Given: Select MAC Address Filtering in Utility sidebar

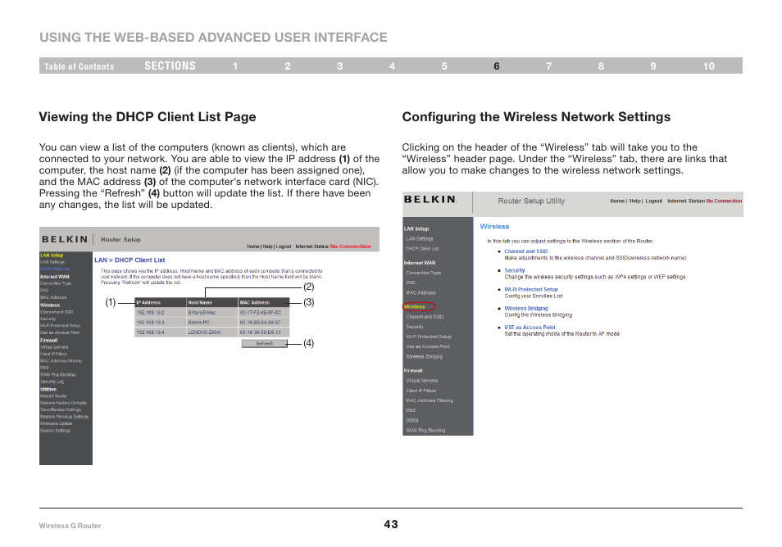Looking at the screenshot, I should (430, 400).
